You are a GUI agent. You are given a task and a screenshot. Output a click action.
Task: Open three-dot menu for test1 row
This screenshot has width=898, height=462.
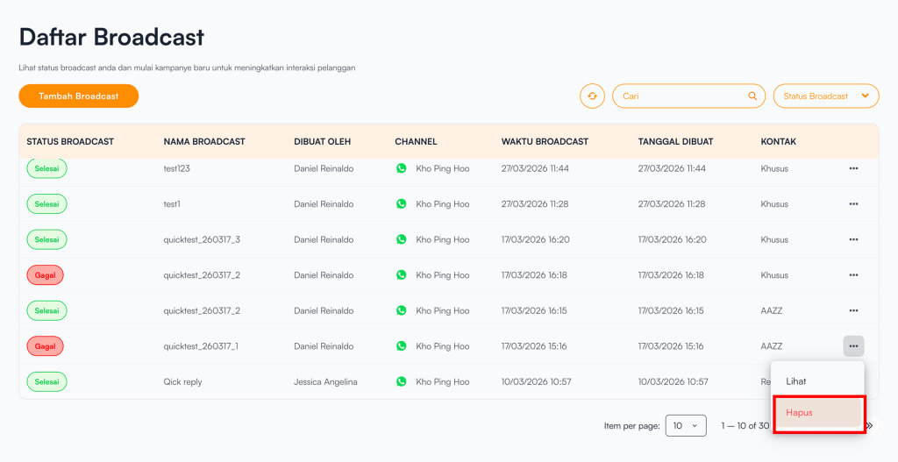[x=853, y=204]
